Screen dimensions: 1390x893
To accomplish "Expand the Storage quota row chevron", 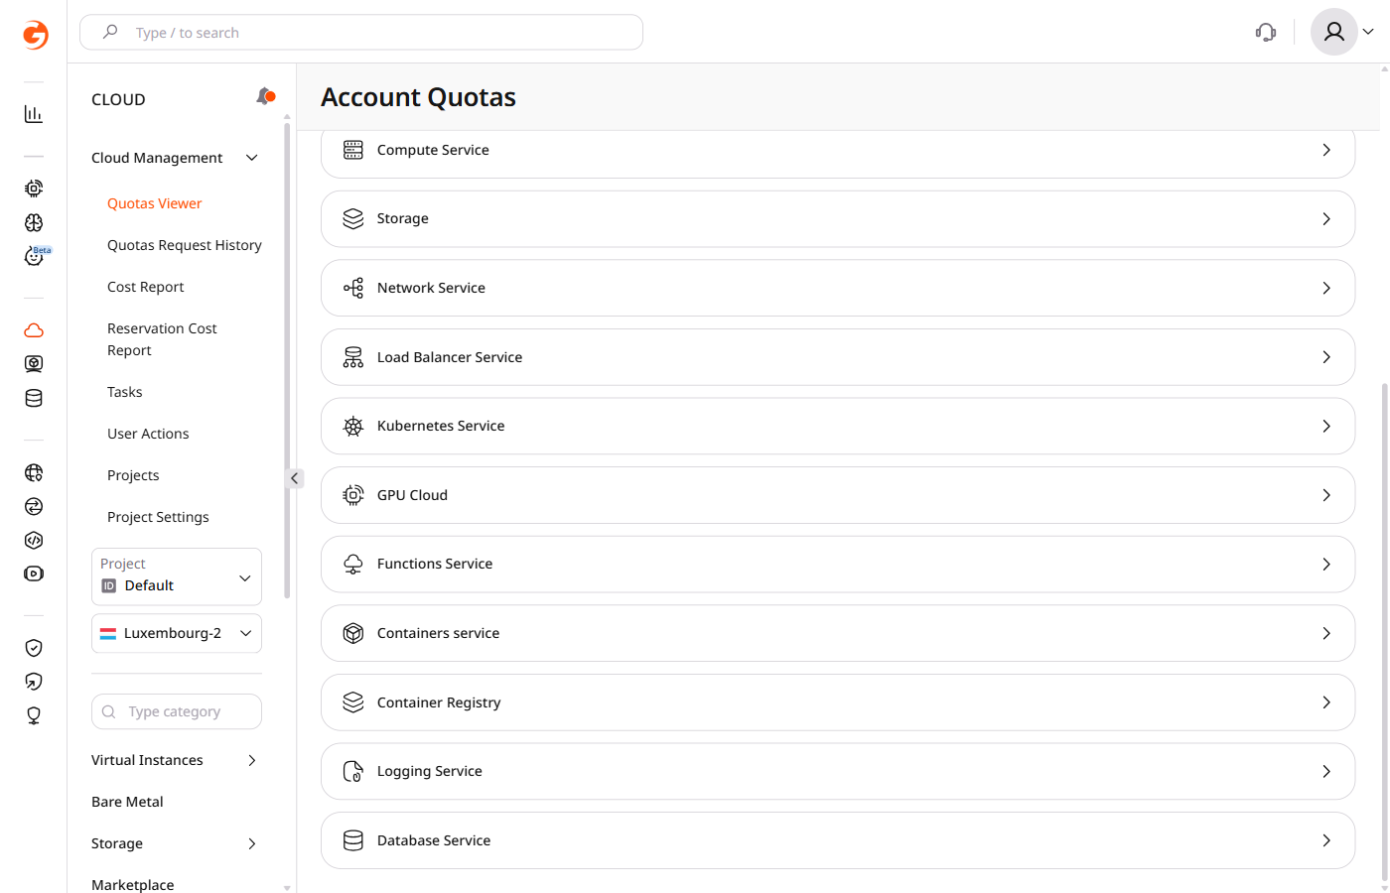I will 1326,219.
